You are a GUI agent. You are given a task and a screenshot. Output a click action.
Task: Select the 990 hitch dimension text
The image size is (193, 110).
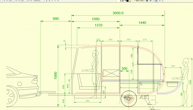[x=55, y=19]
